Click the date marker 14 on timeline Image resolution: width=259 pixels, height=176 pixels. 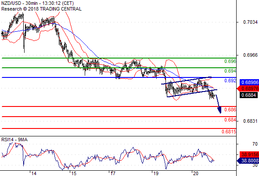(x=34, y=173)
